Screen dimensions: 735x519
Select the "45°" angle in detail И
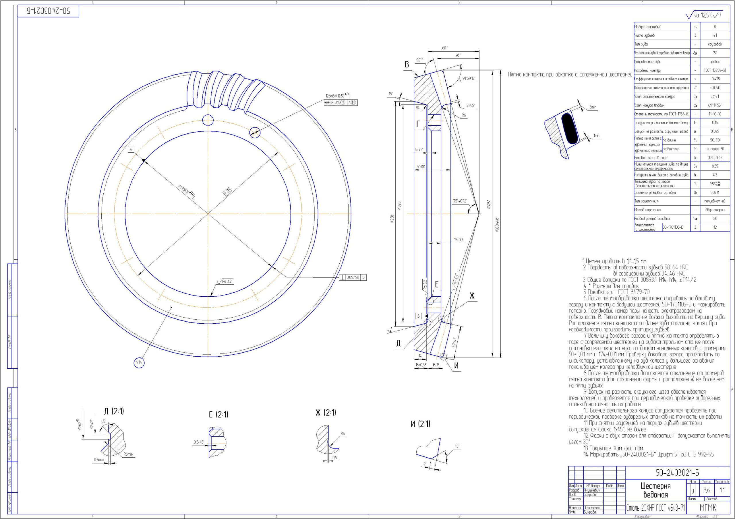457,446
